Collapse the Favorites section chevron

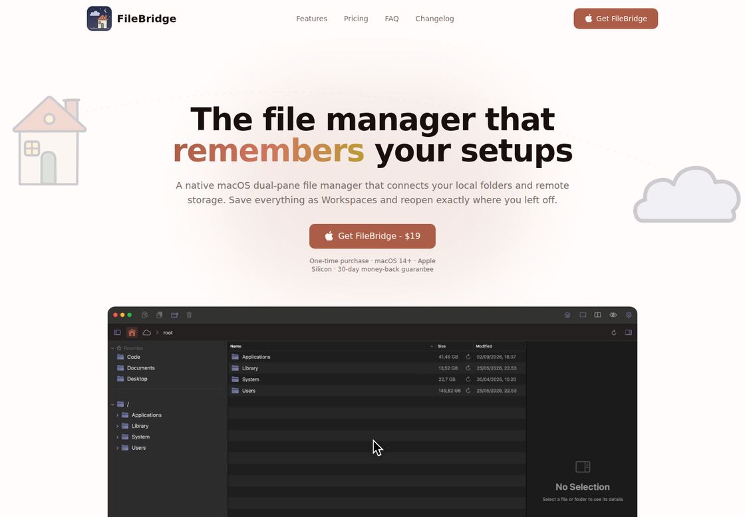coord(112,348)
